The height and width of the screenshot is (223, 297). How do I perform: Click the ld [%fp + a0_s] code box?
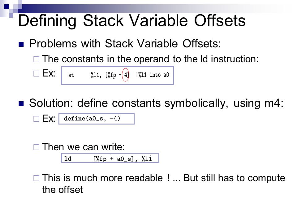click(110, 158)
